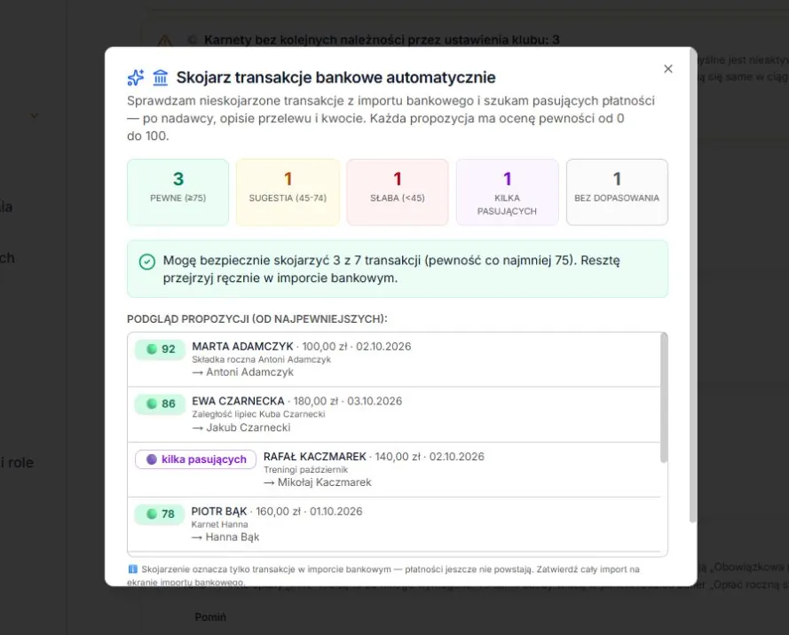The width and height of the screenshot is (789, 635).
Task: Click the purple 'kilka pasujących' badge
Action: (196, 459)
